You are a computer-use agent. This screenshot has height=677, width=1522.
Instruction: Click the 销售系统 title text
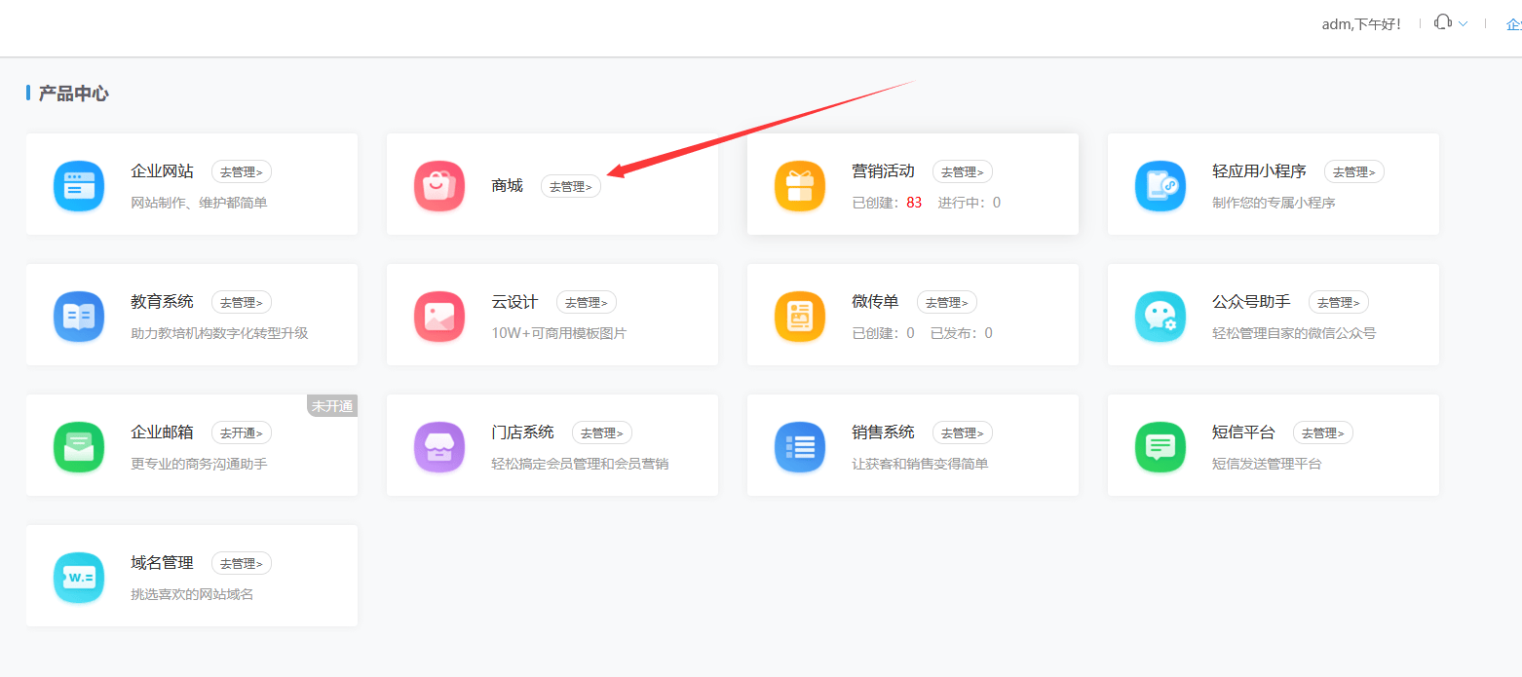pos(883,433)
